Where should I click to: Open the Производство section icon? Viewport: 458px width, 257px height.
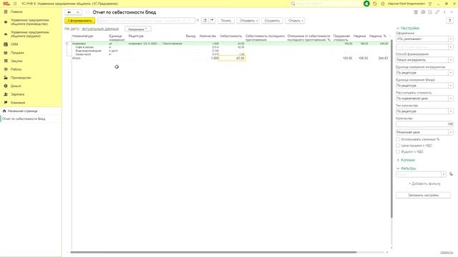click(x=5, y=78)
